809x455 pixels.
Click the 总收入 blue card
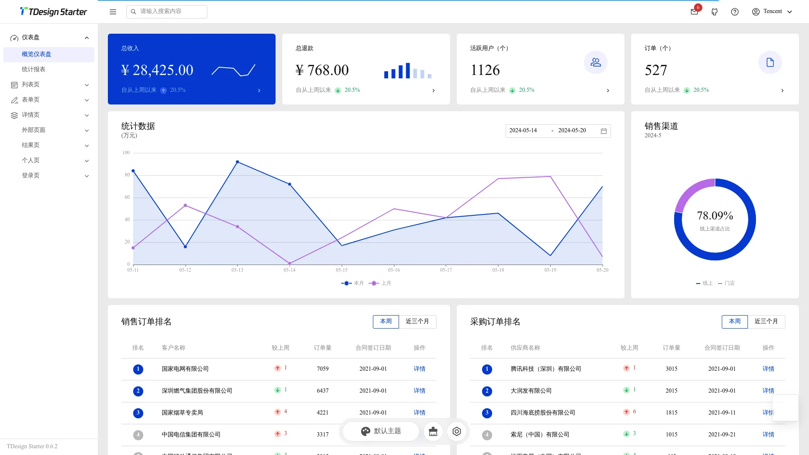pyautogui.click(x=192, y=69)
